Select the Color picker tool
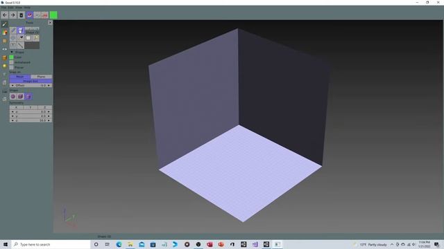 tap(21, 38)
